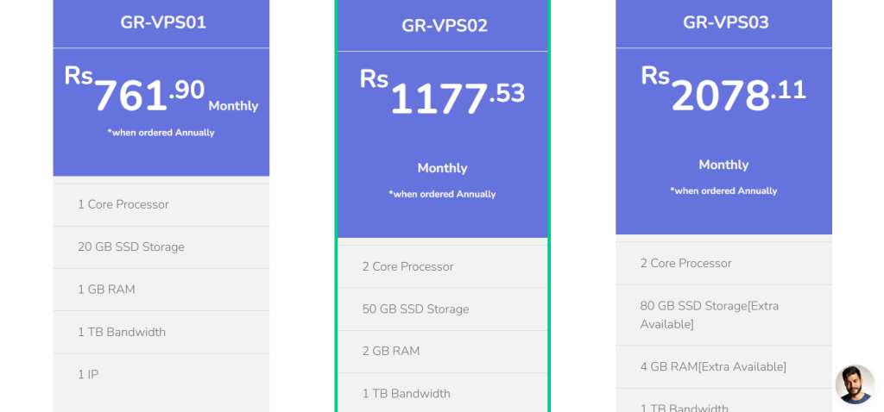Click the 20 GB SSD Storage feature

click(131, 247)
